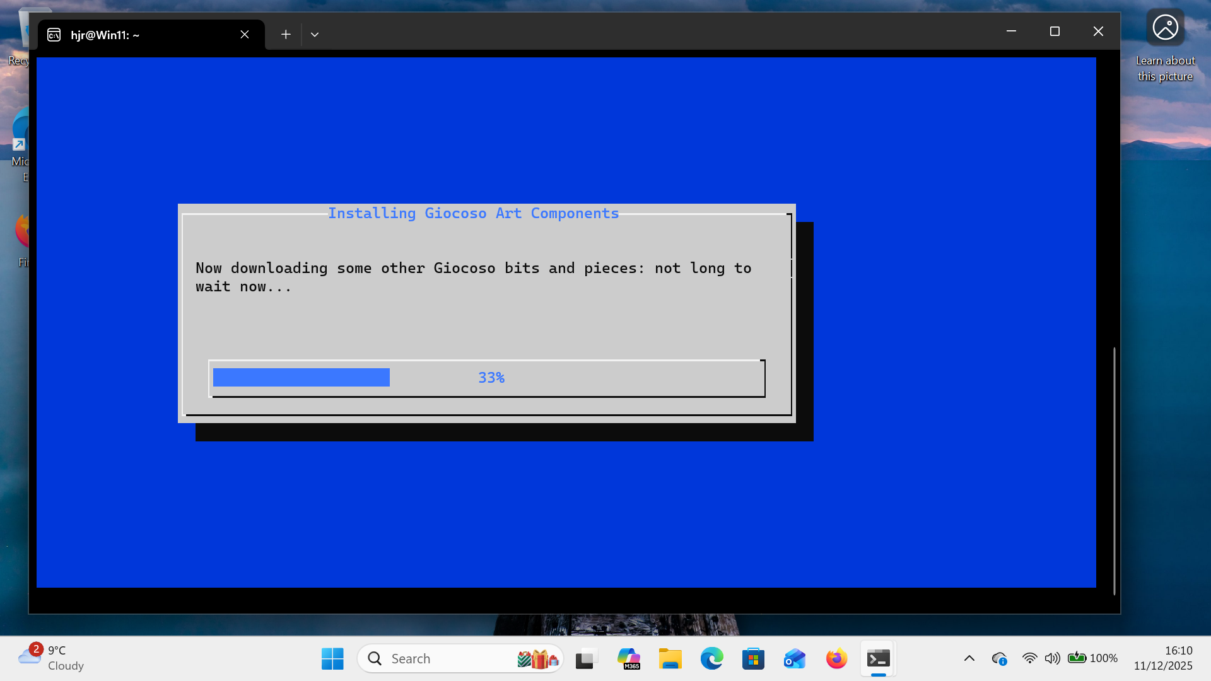The width and height of the screenshot is (1211, 681).
Task: Click the terminal window scrollbar
Action: (1114, 470)
